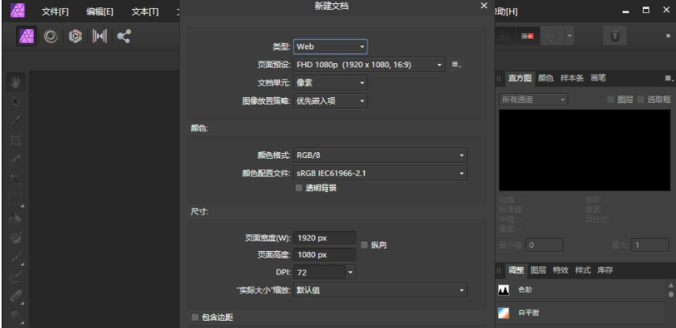This screenshot has width=676, height=328.
Task: Switch to the 样本条 tab
Action: point(572,78)
